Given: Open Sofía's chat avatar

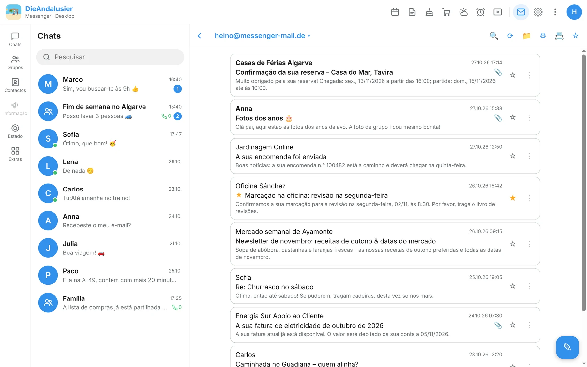Looking at the screenshot, I should click(48, 139).
